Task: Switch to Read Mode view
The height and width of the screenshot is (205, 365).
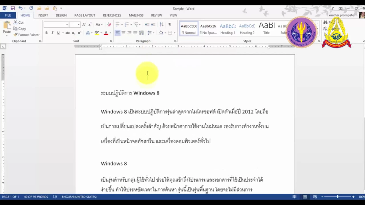Action: (294, 197)
